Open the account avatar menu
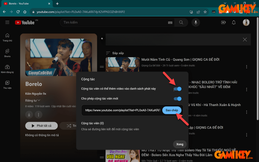Viewport: 259px width, 162px height. [246, 22]
